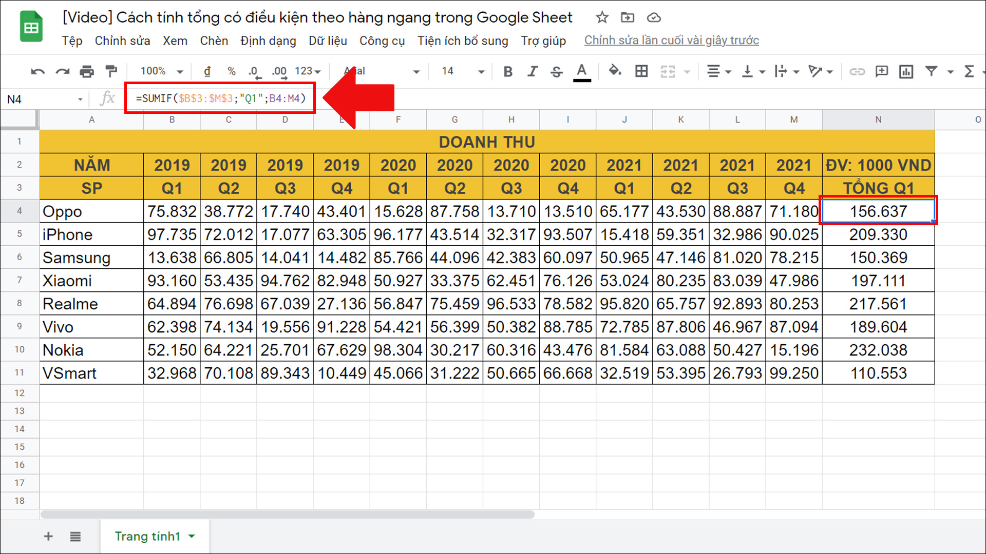Select cell with value 232.038
This screenshot has height=554, width=986.
click(x=878, y=350)
